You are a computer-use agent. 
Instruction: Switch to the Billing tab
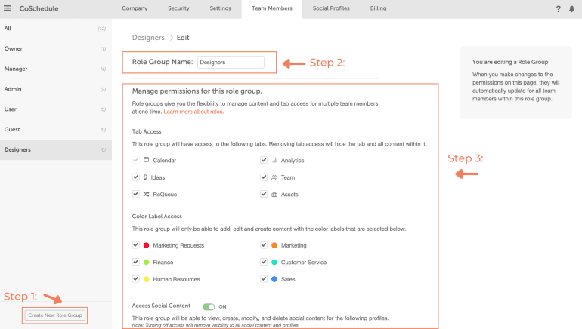(x=379, y=8)
